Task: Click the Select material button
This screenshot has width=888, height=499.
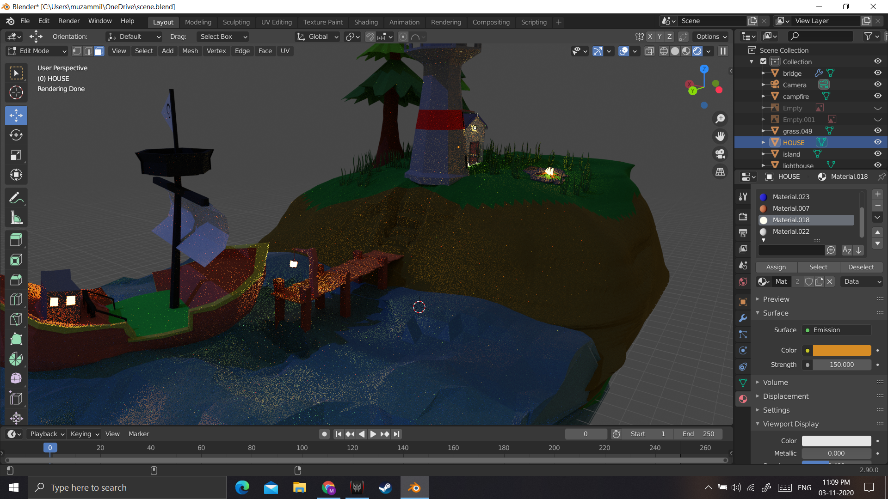Action: 819,266
